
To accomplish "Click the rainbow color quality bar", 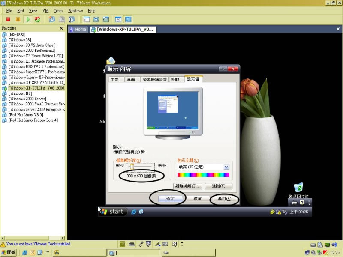I will (203, 175).
